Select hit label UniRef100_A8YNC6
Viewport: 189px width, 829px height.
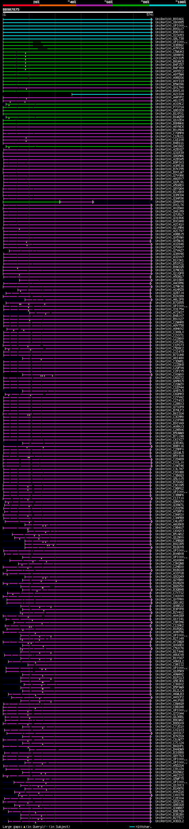(170, 127)
